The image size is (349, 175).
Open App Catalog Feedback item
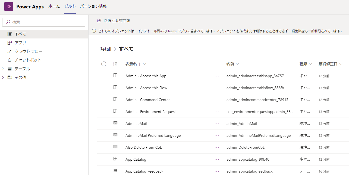[144, 171]
